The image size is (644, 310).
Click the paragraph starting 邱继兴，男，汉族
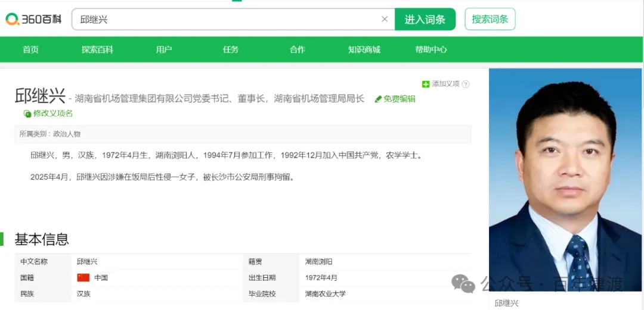point(227,155)
